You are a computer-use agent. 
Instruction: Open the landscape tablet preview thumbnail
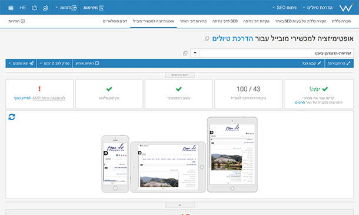(x=168, y=167)
